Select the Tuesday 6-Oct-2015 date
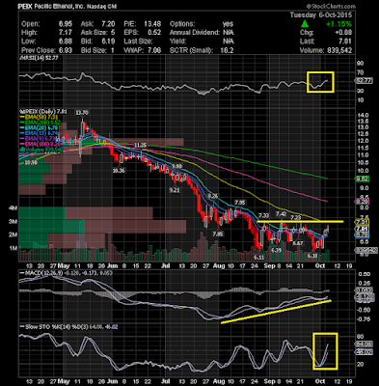 click(x=321, y=15)
